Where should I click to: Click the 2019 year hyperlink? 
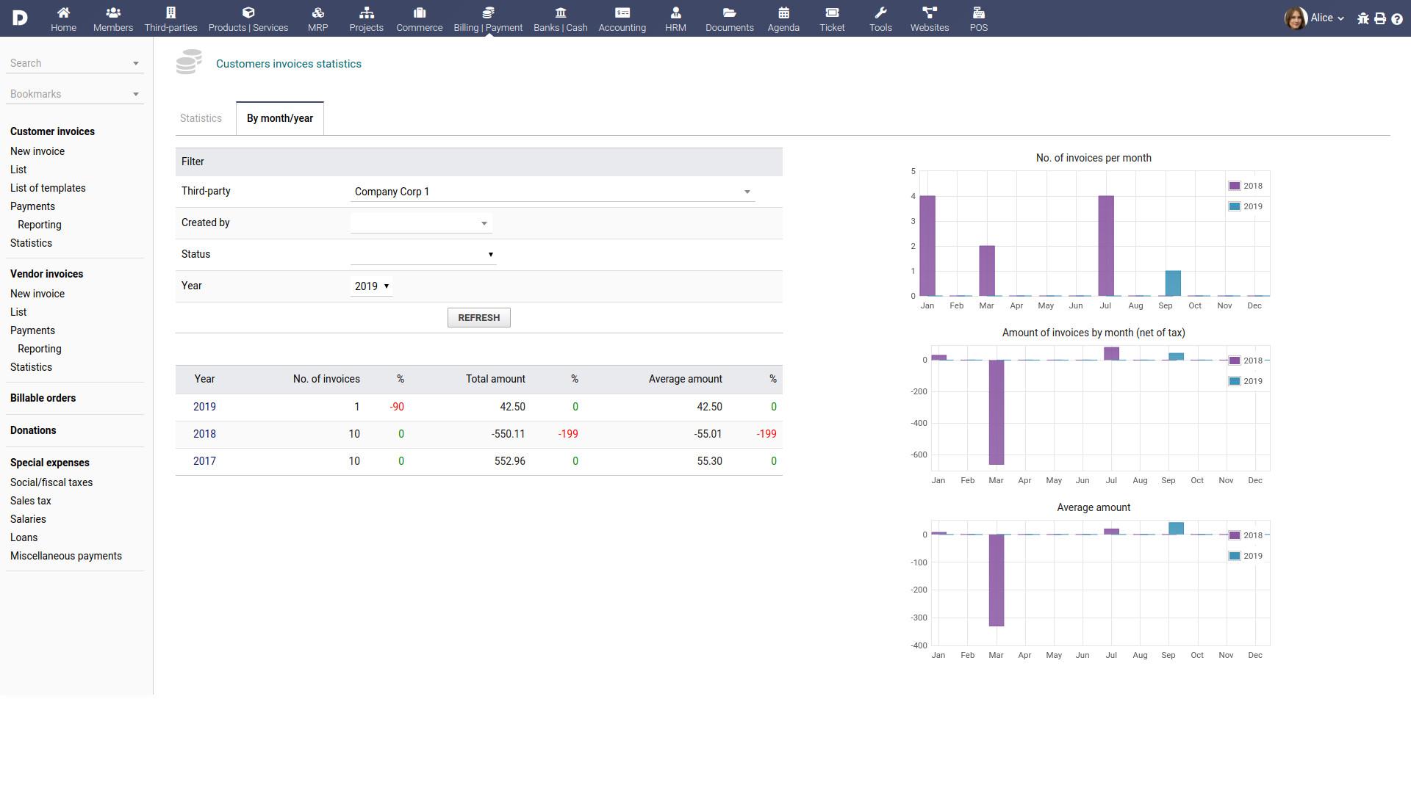click(204, 406)
